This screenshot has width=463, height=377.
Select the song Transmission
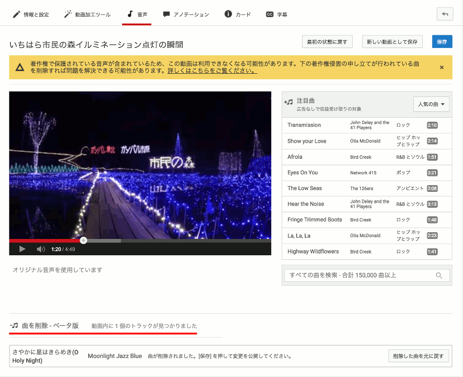(x=304, y=125)
